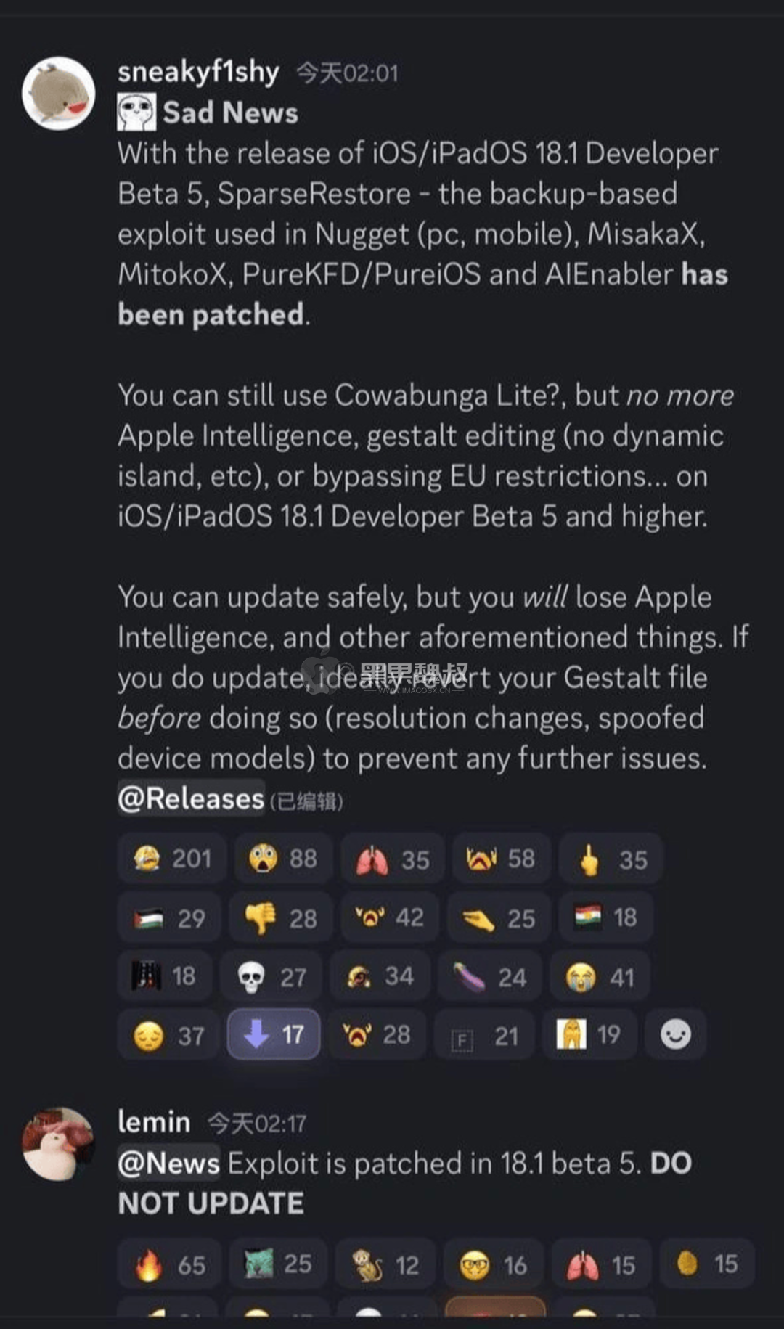React with the nerd face emoji
The height and width of the screenshot is (1329, 784).
point(493,1263)
